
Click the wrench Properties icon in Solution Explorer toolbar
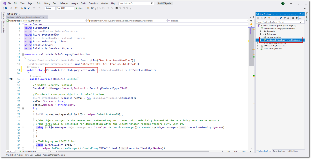[297, 18]
